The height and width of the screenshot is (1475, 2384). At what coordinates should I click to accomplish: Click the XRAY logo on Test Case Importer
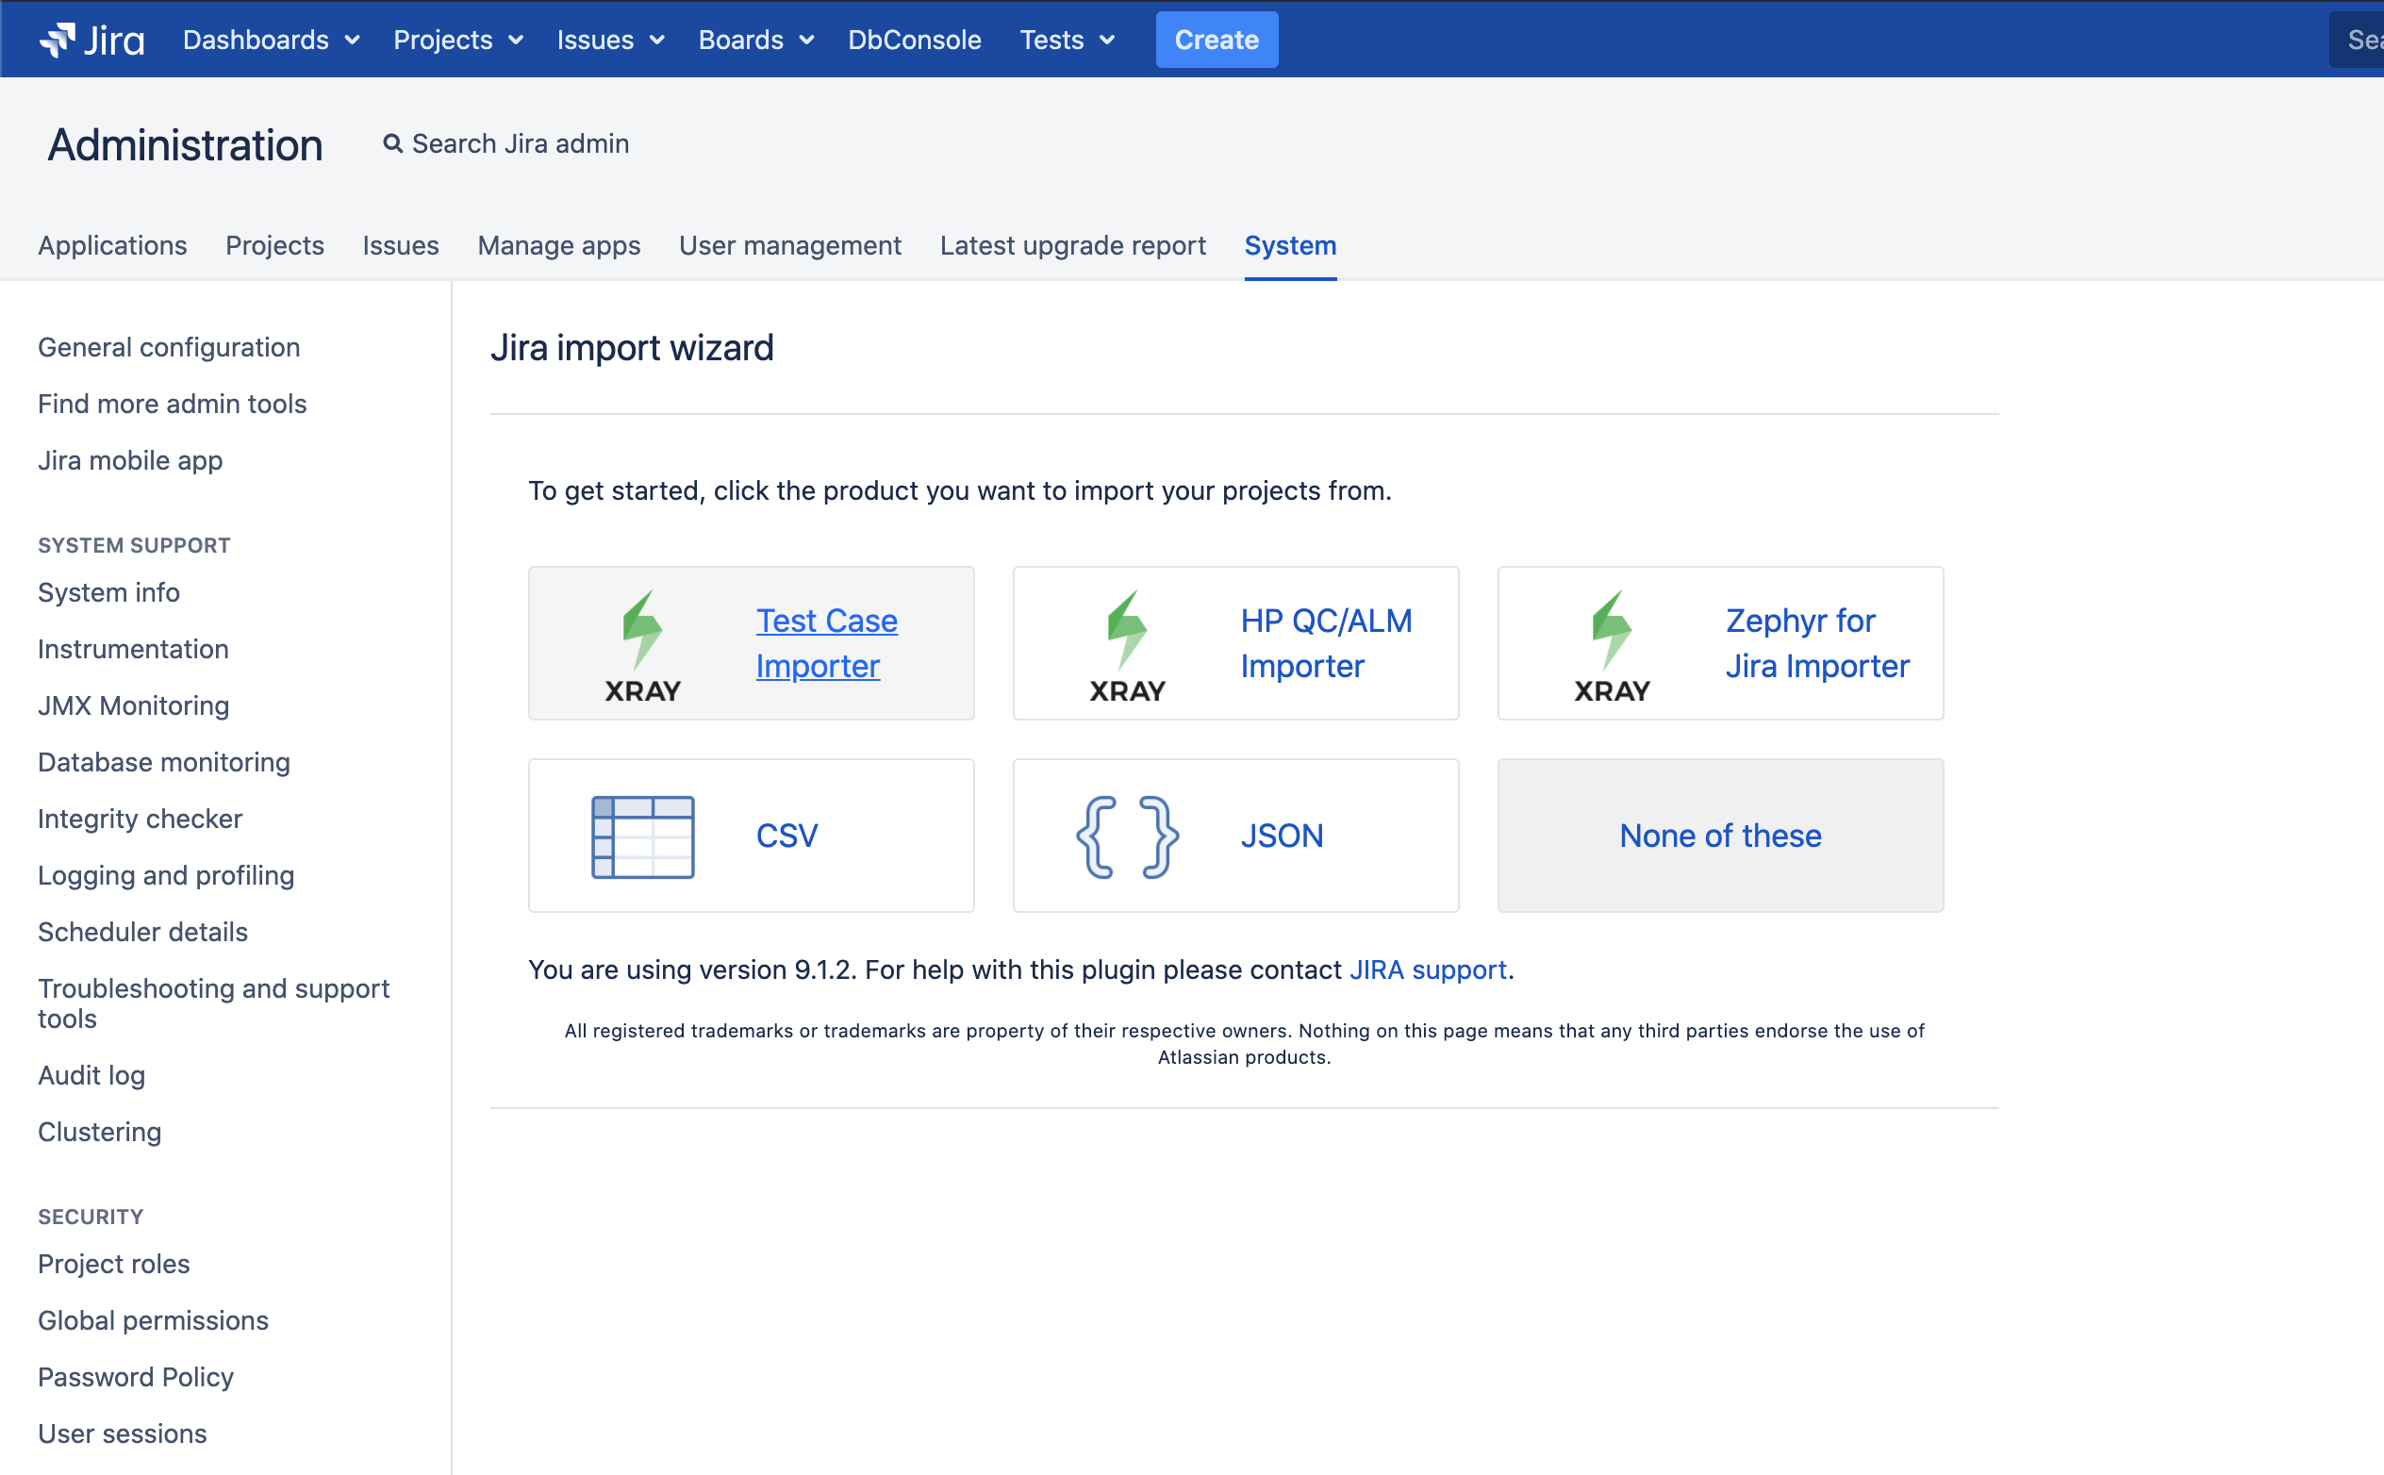(643, 645)
